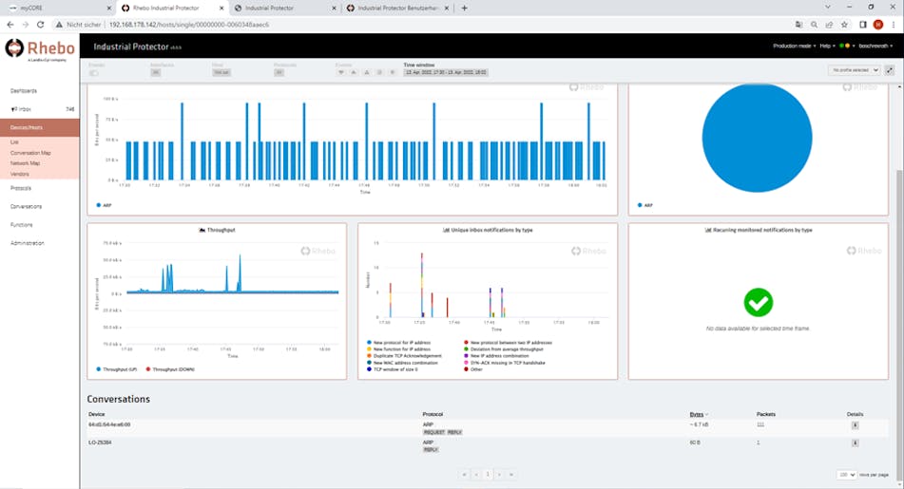Go to next conversations page
Image resolution: width=904 pixels, height=489 pixels.
tap(499, 475)
